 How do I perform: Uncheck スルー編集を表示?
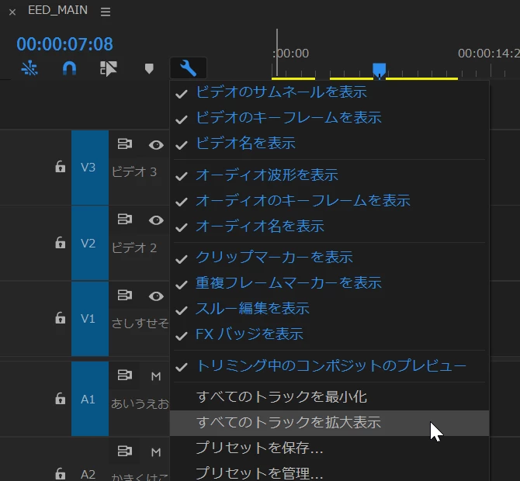click(329, 308)
